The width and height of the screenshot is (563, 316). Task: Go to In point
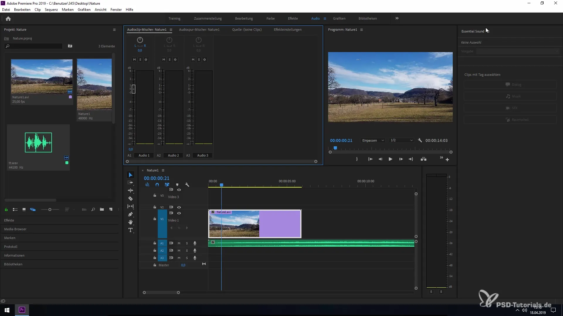click(370, 159)
